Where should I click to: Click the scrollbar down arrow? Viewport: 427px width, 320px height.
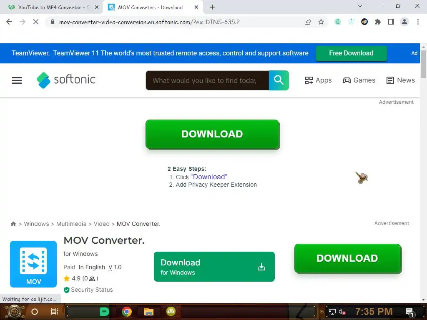[x=423, y=300]
